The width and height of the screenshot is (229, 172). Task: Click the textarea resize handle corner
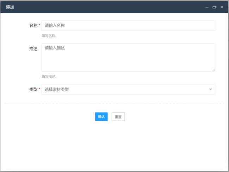pos(213,70)
